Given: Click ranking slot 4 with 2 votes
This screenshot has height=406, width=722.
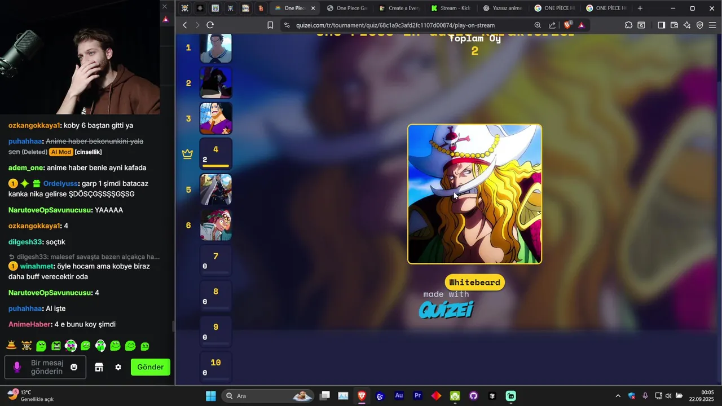Looking at the screenshot, I should (x=215, y=154).
